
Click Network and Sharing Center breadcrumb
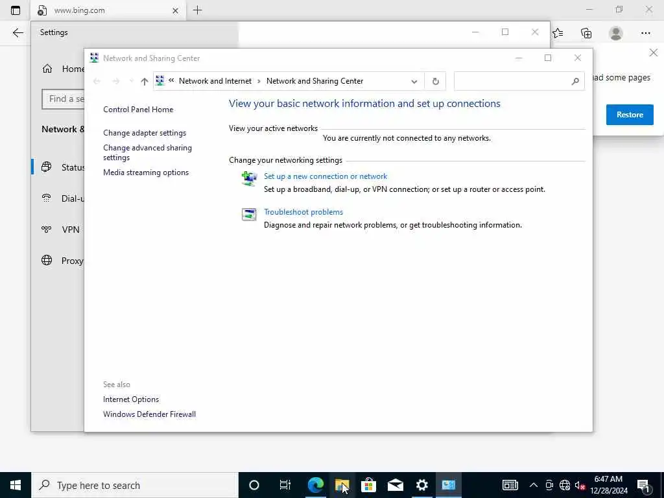314,81
